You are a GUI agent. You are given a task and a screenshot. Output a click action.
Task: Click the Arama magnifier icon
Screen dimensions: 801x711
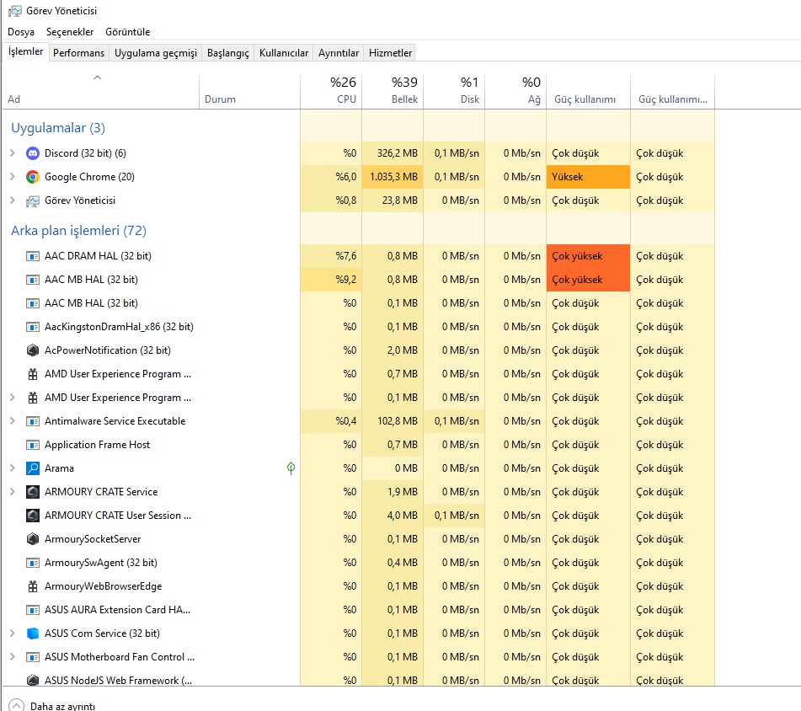(33, 468)
